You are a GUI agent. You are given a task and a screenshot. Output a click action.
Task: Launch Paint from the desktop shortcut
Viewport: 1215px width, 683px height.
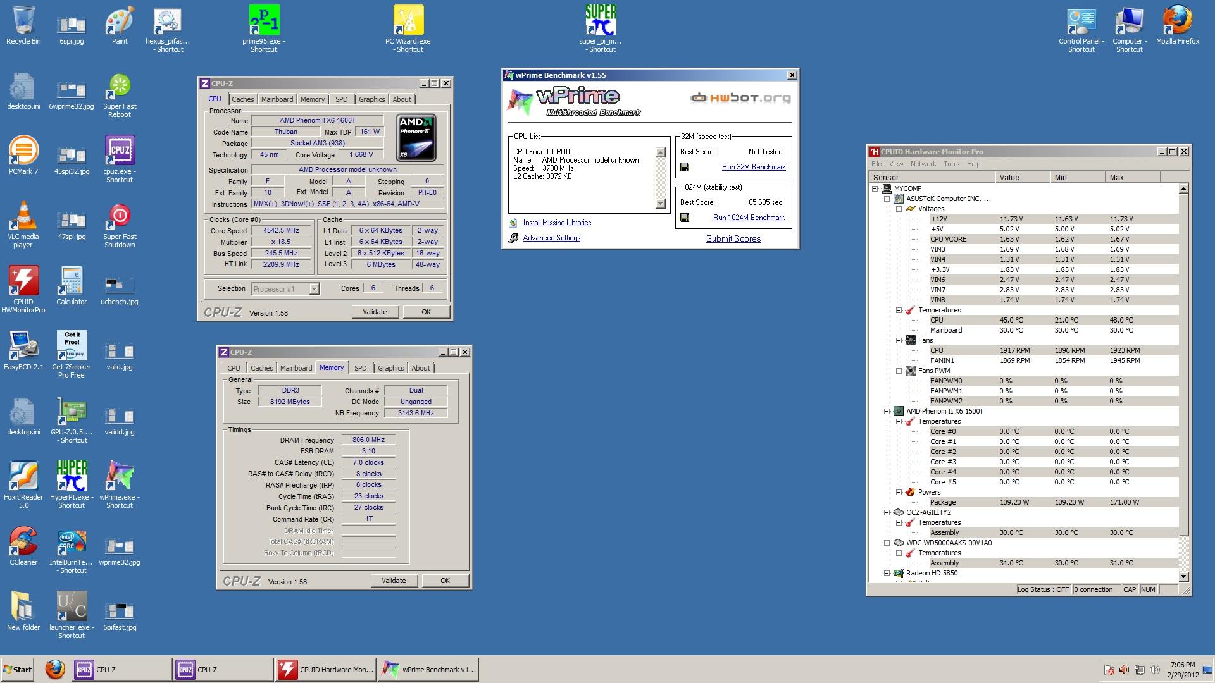(120, 25)
